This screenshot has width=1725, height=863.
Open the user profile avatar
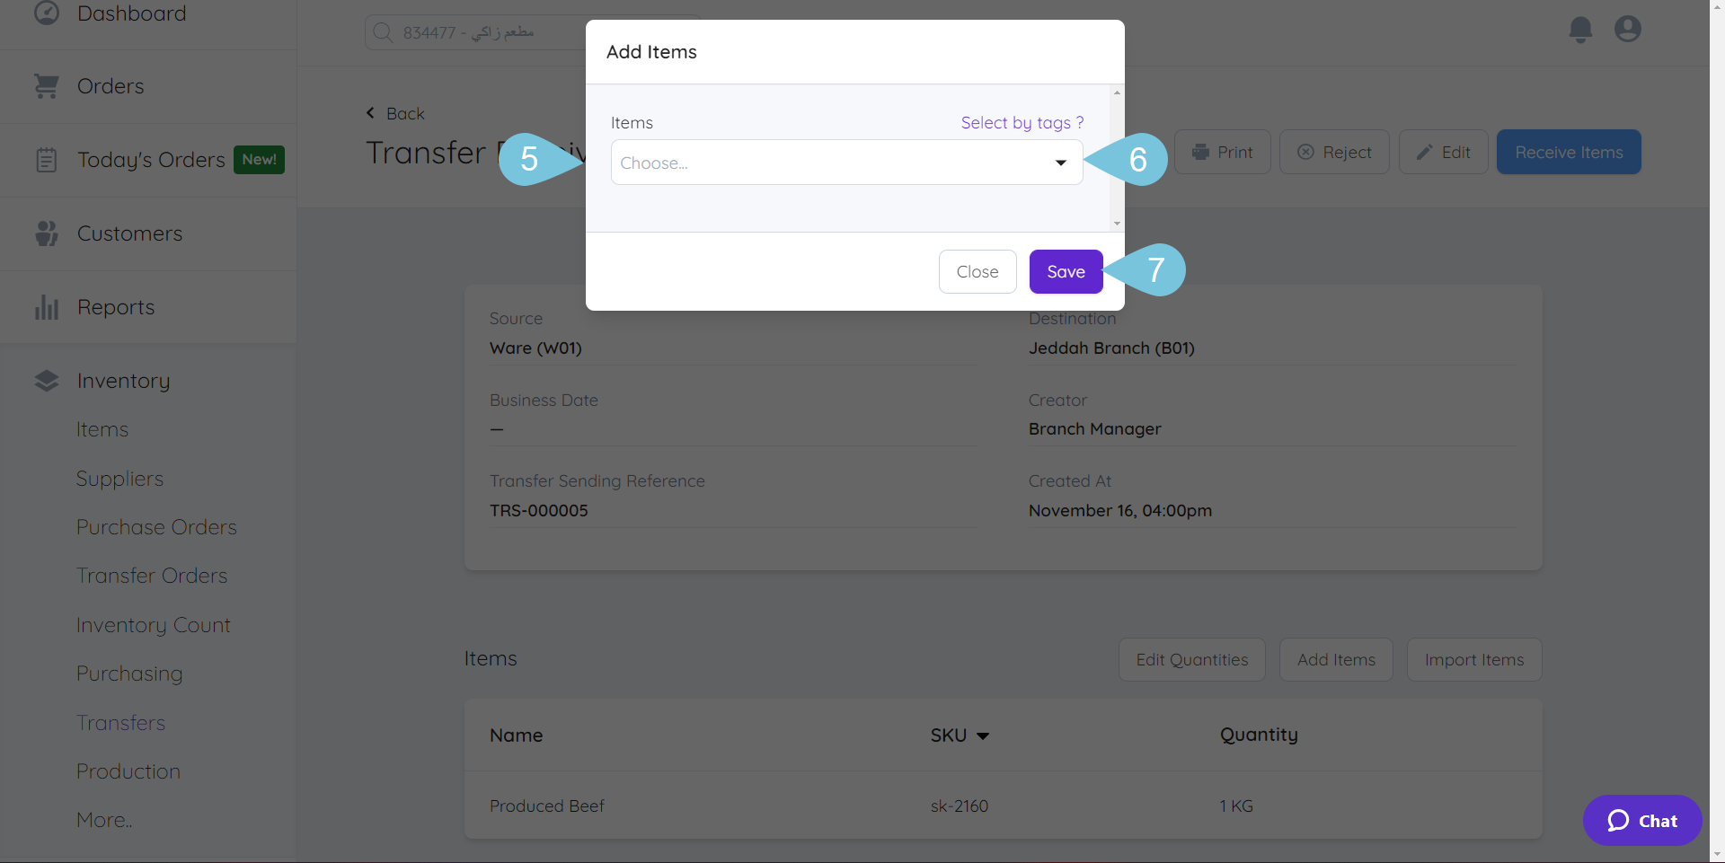[x=1628, y=29]
